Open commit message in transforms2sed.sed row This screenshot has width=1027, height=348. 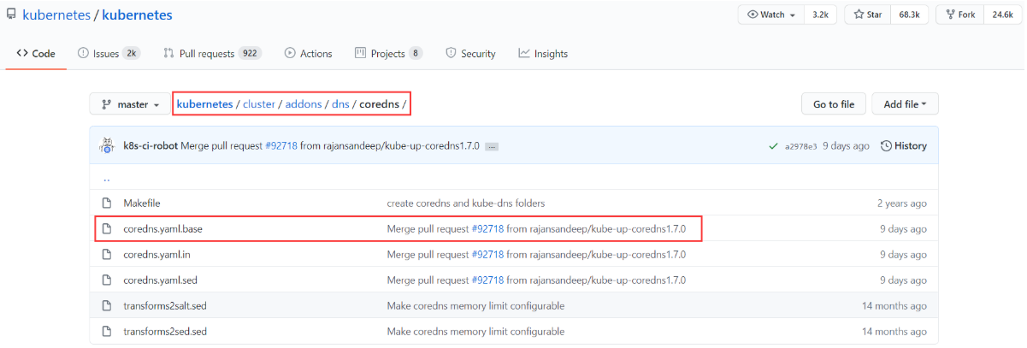pos(475,332)
